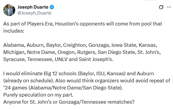Click the blue verified checkmark badge
The image size is (173, 109).
pyautogui.click(x=52, y=7)
